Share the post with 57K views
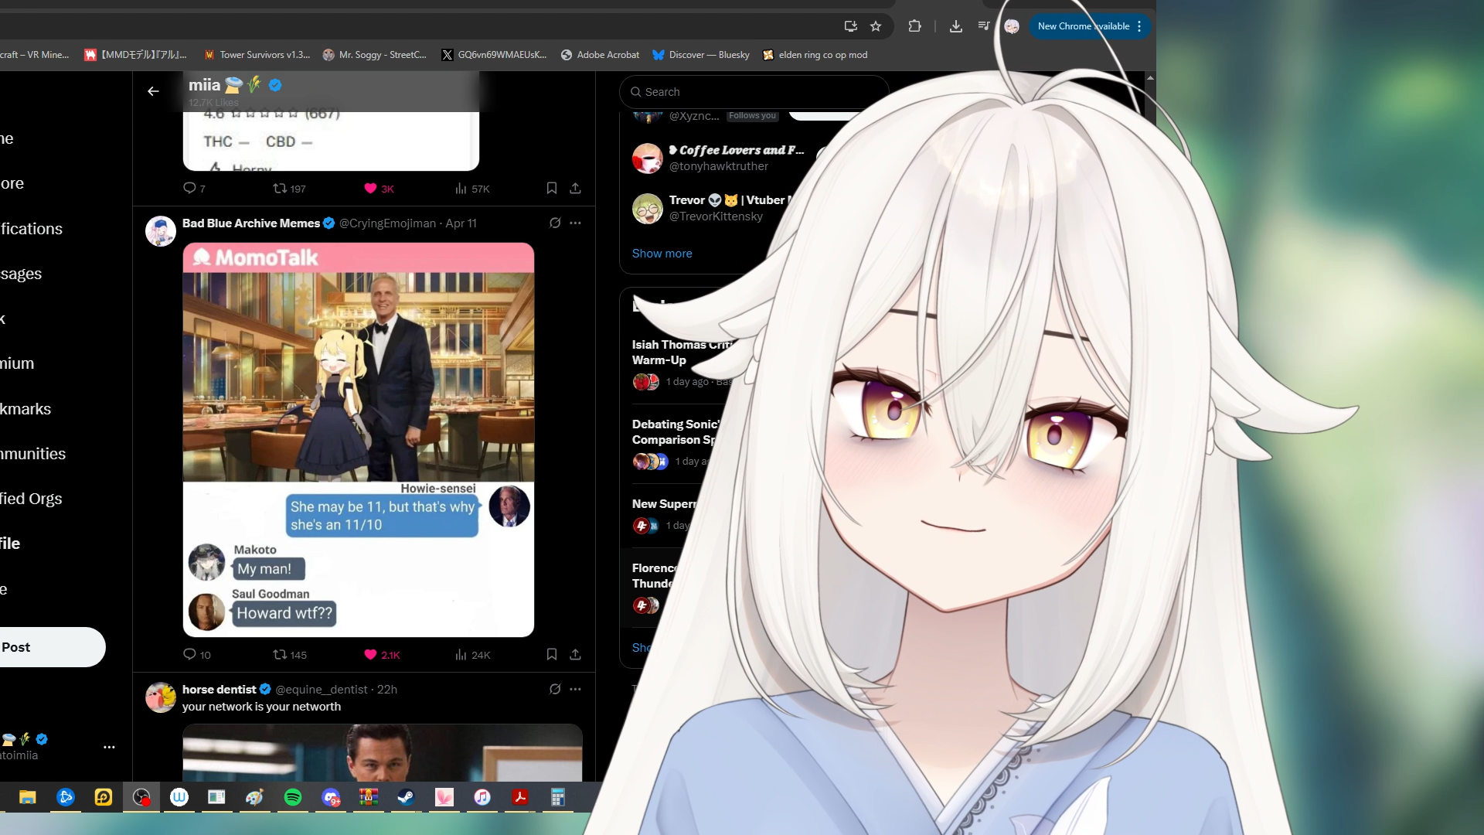Image resolution: width=1484 pixels, height=835 pixels. pyautogui.click(x=575, y=188)
